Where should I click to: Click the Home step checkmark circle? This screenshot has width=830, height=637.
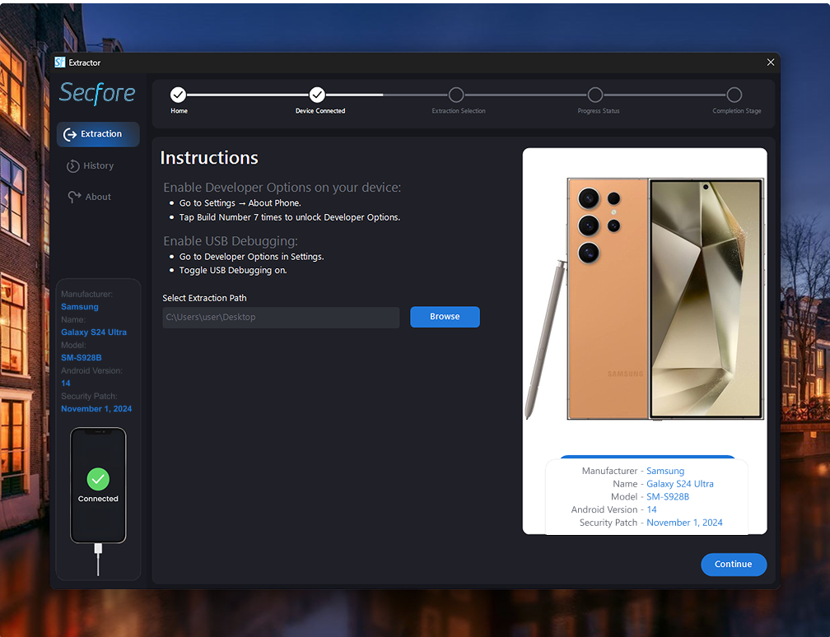coord(179,95)
